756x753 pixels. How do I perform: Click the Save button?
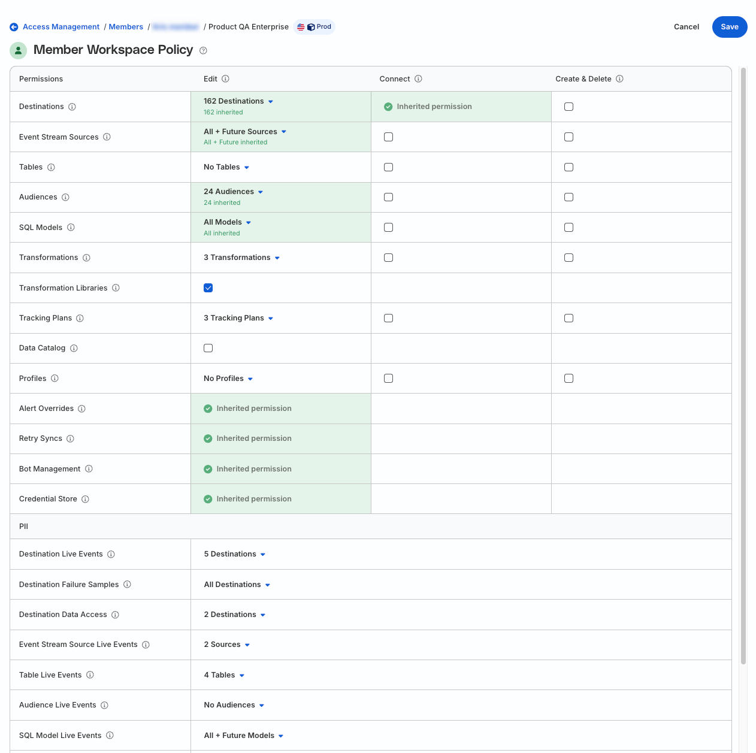pyautogui.click(x=729, y=27)
